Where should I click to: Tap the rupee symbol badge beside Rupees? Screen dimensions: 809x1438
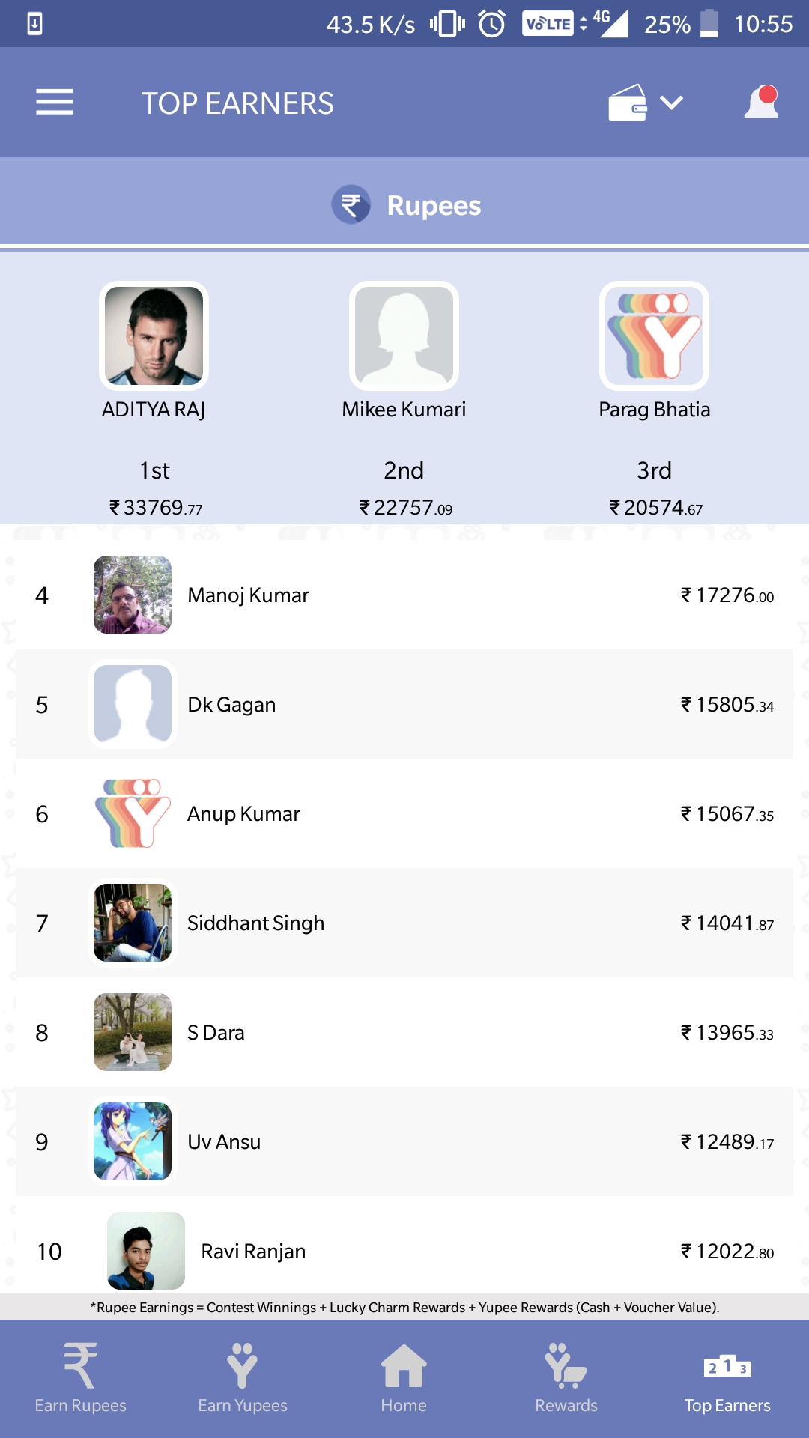click(351, 204)
